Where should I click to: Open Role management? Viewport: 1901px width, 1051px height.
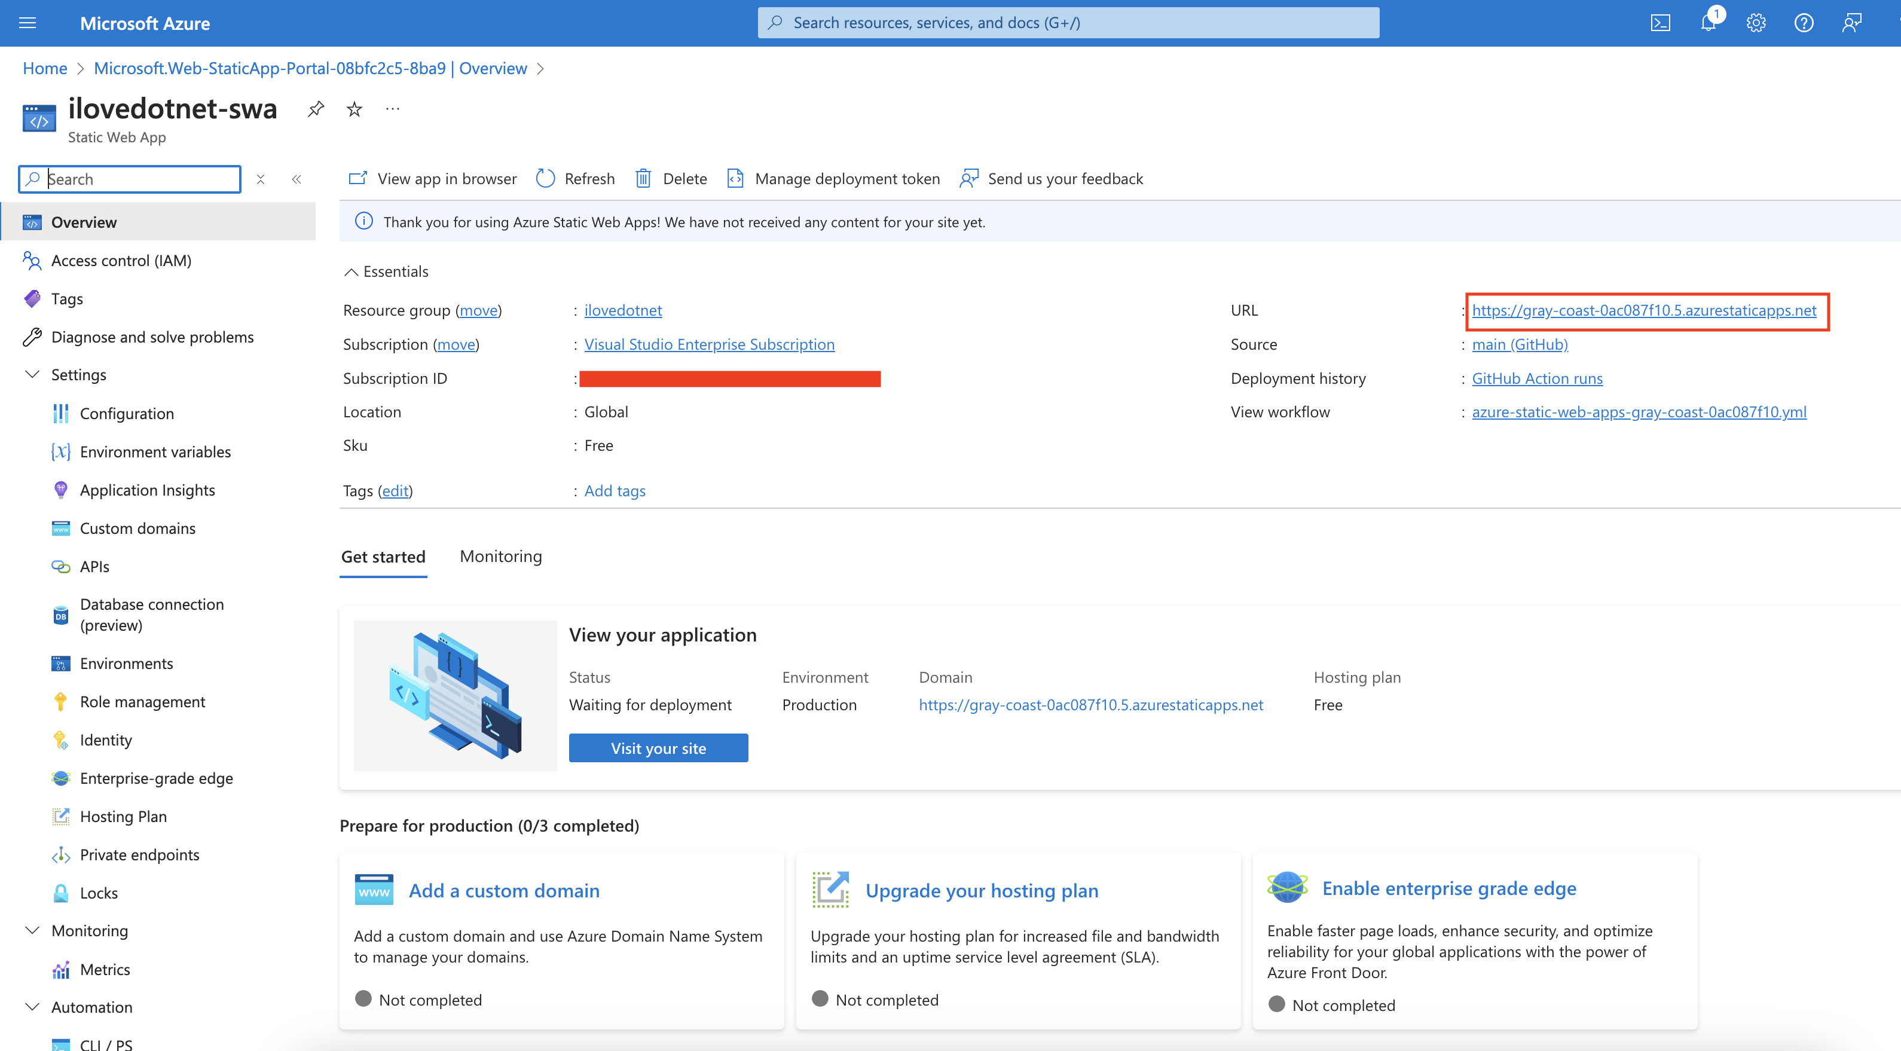tap(142, 702)
